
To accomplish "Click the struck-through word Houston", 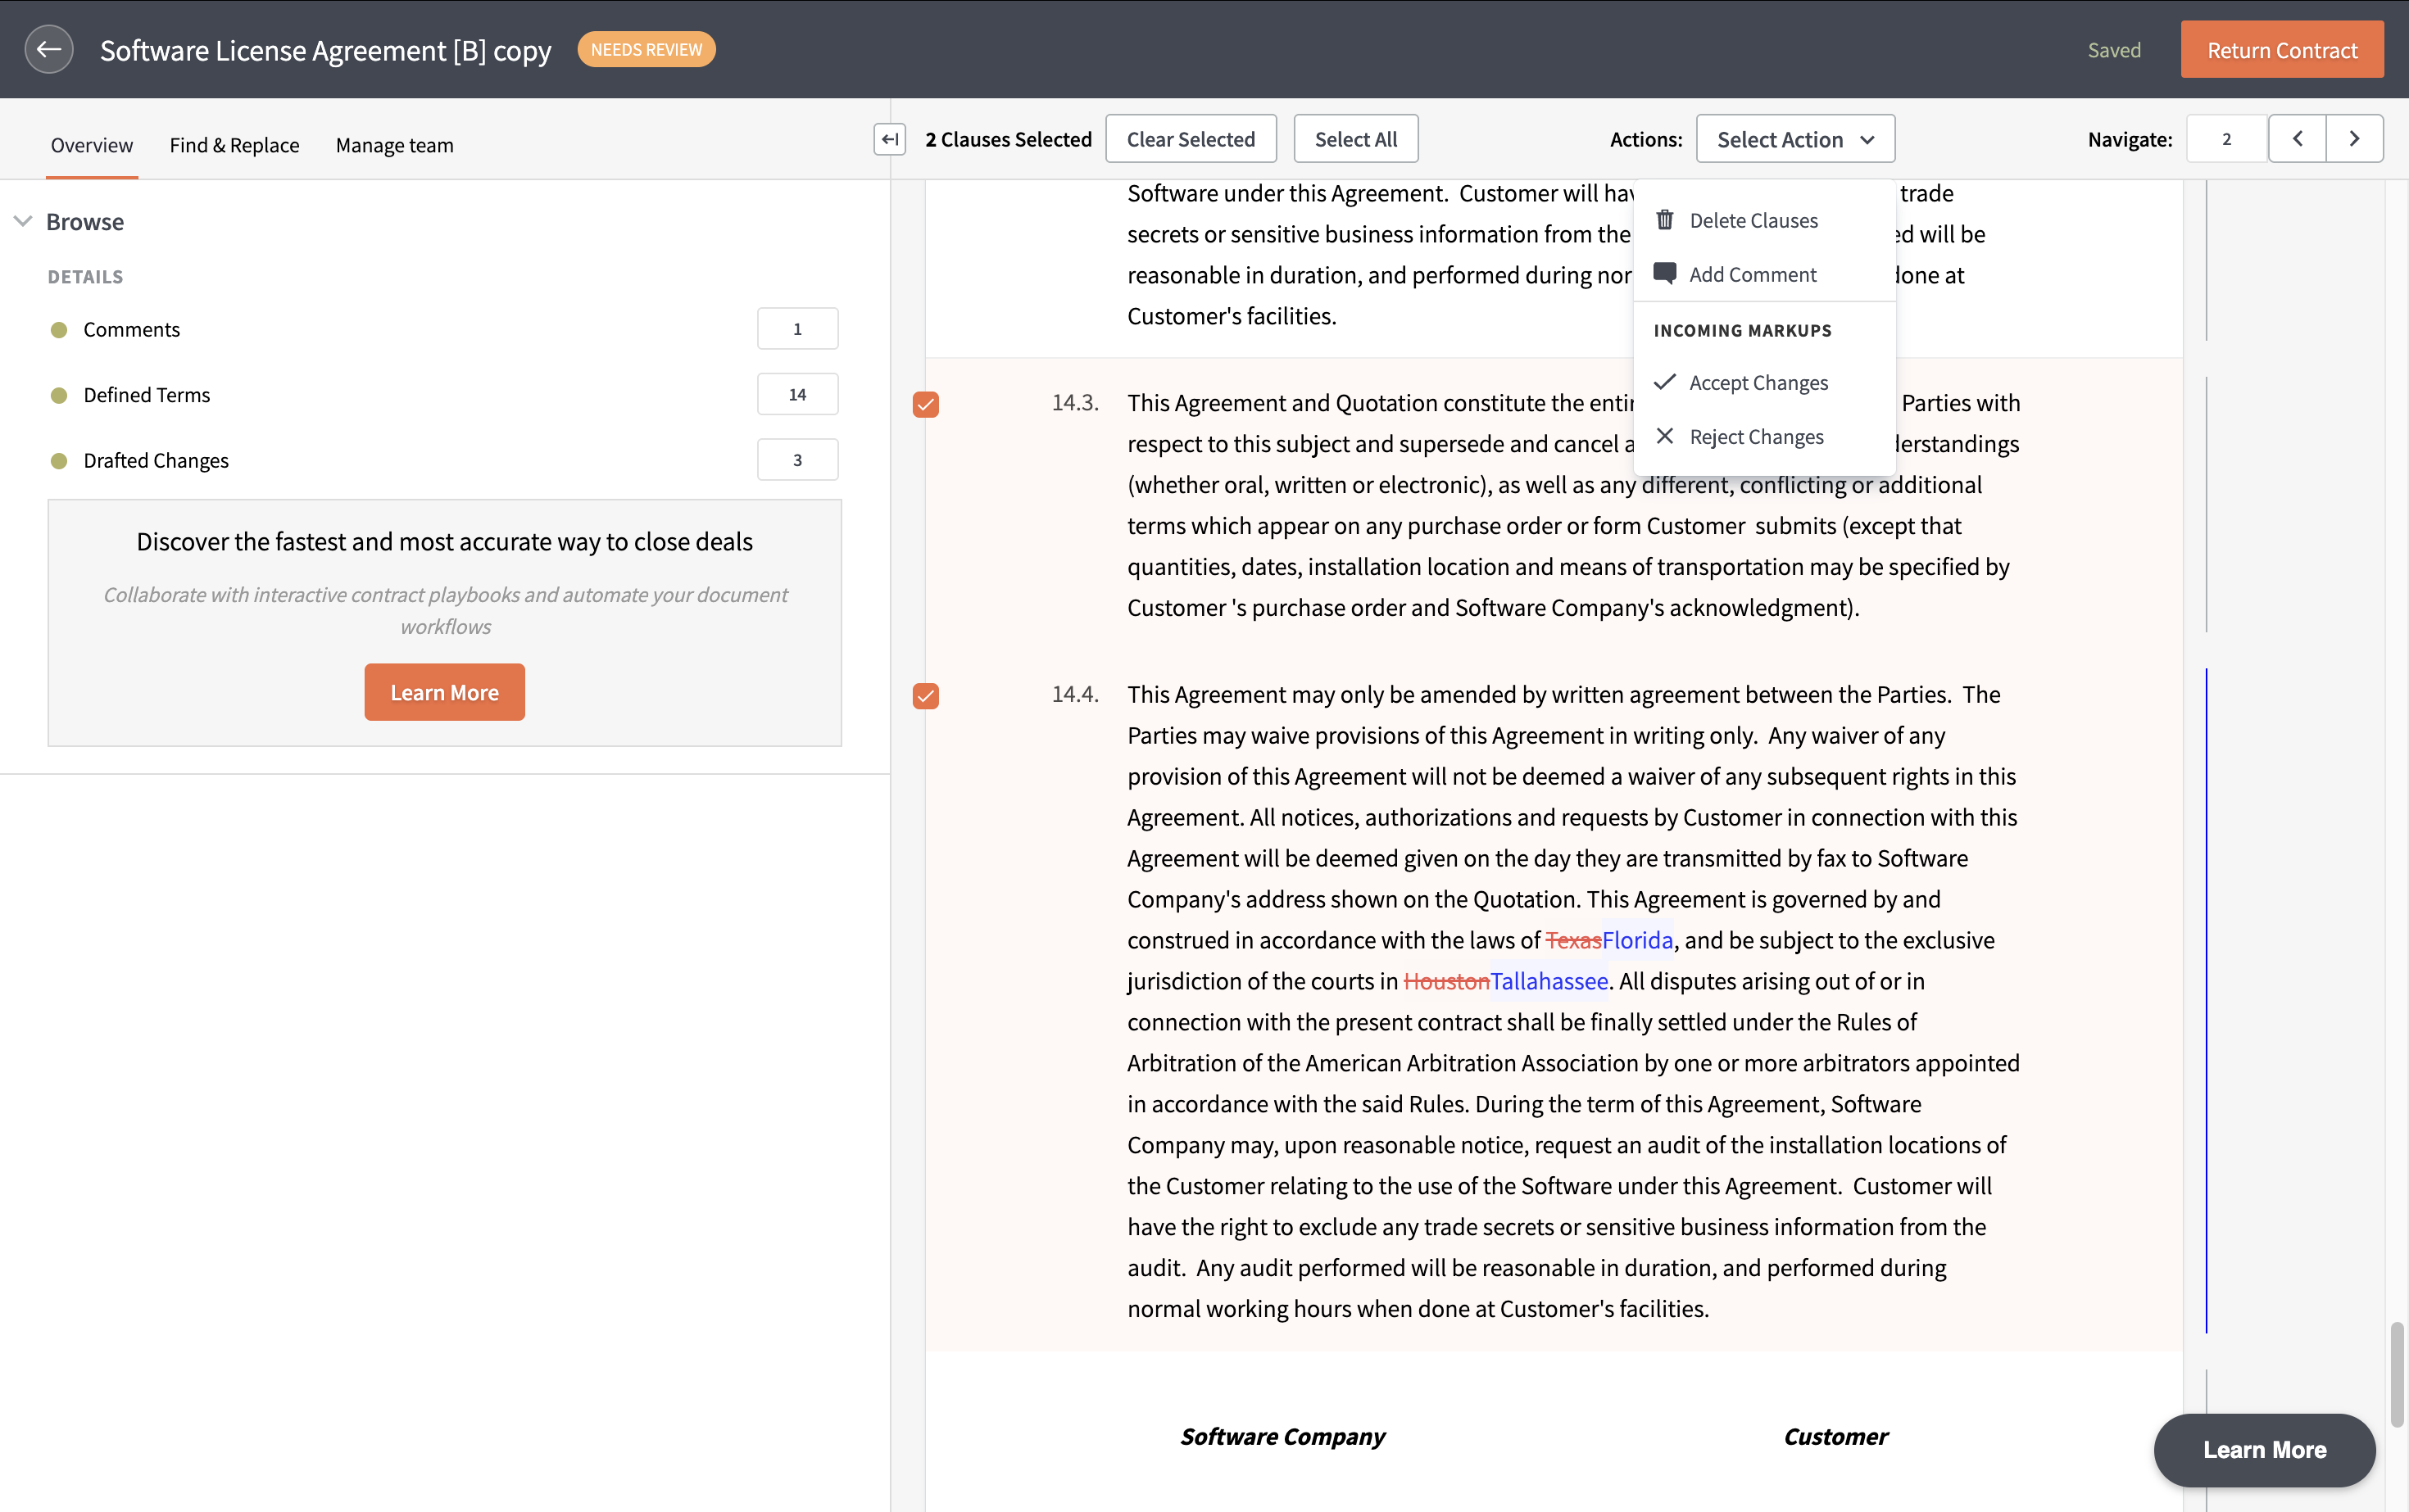I will [x=1446, y=981].
